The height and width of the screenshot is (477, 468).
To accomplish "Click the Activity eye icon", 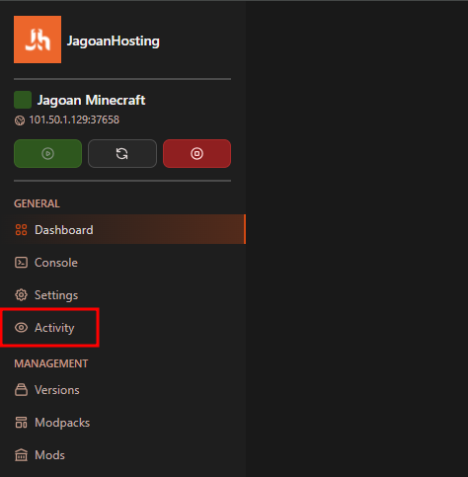I will click(x=21, y=328).
